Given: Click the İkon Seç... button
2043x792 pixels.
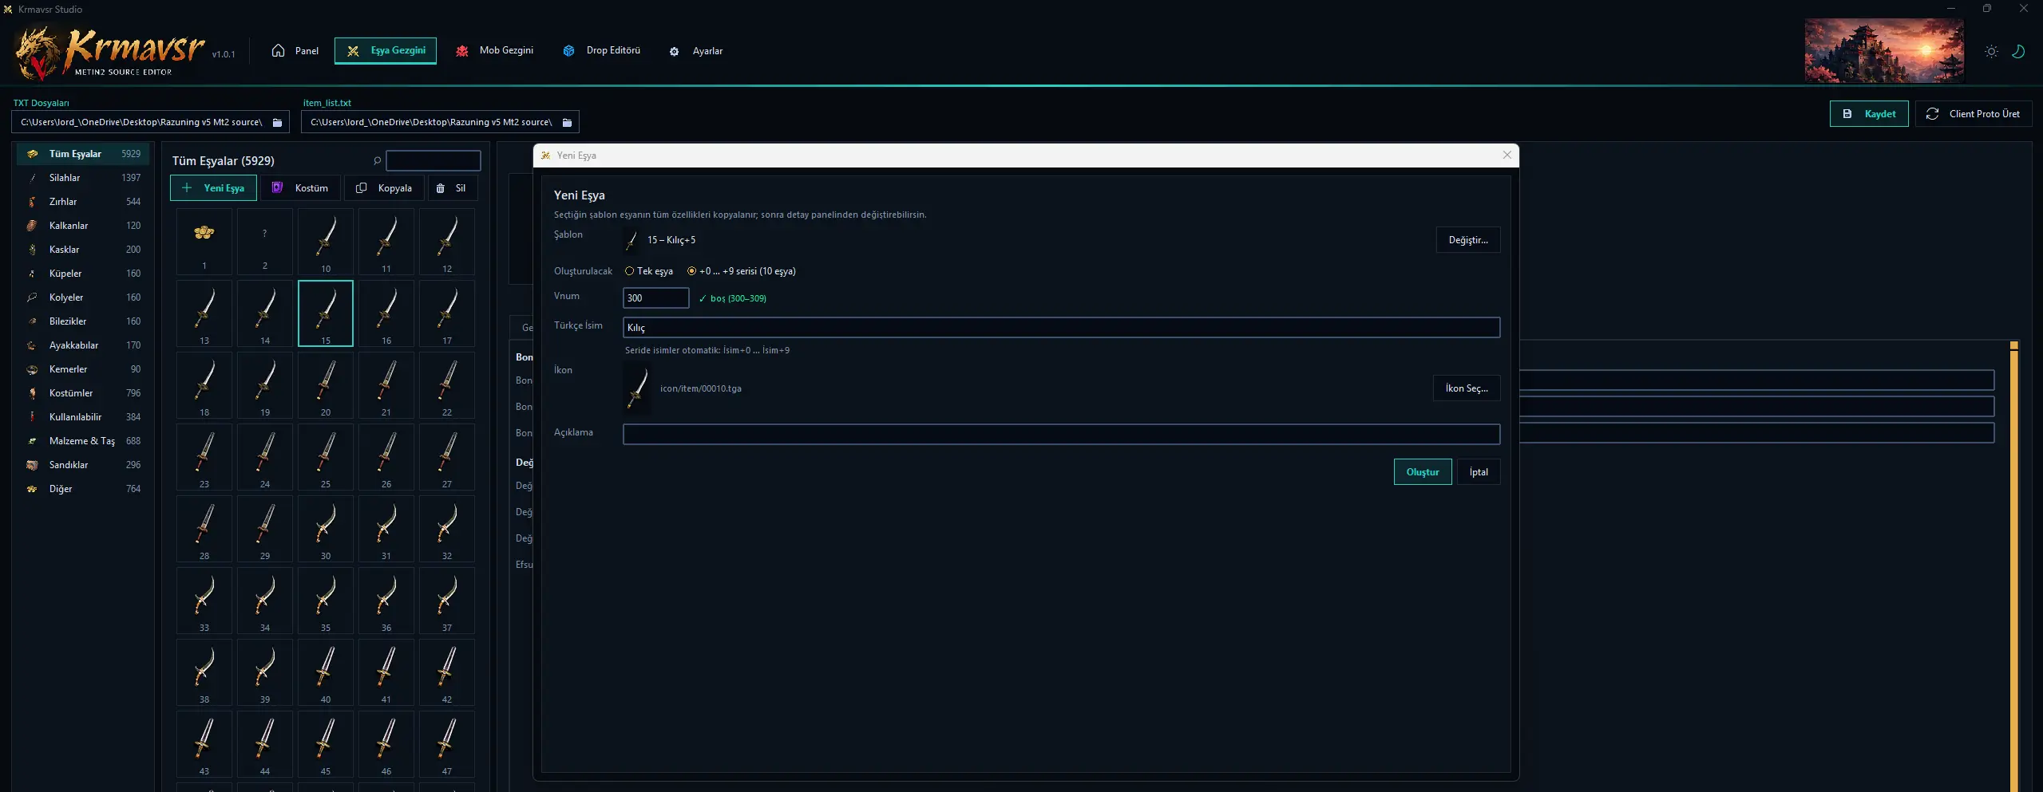Looking at the screenshot, I should click(x=1466, y=388).
